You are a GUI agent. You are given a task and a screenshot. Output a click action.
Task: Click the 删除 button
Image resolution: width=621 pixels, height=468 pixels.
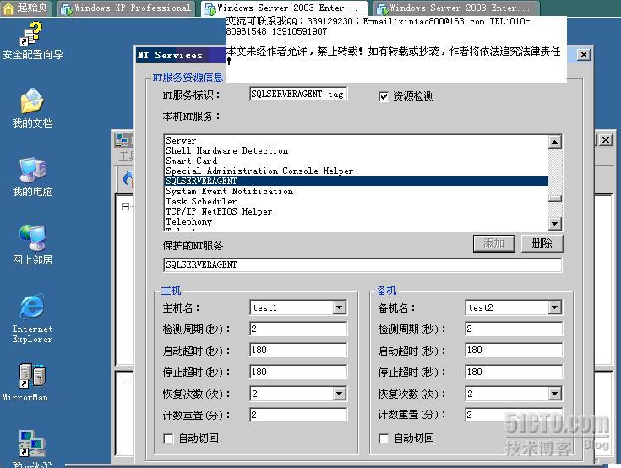tap(542, 243)
